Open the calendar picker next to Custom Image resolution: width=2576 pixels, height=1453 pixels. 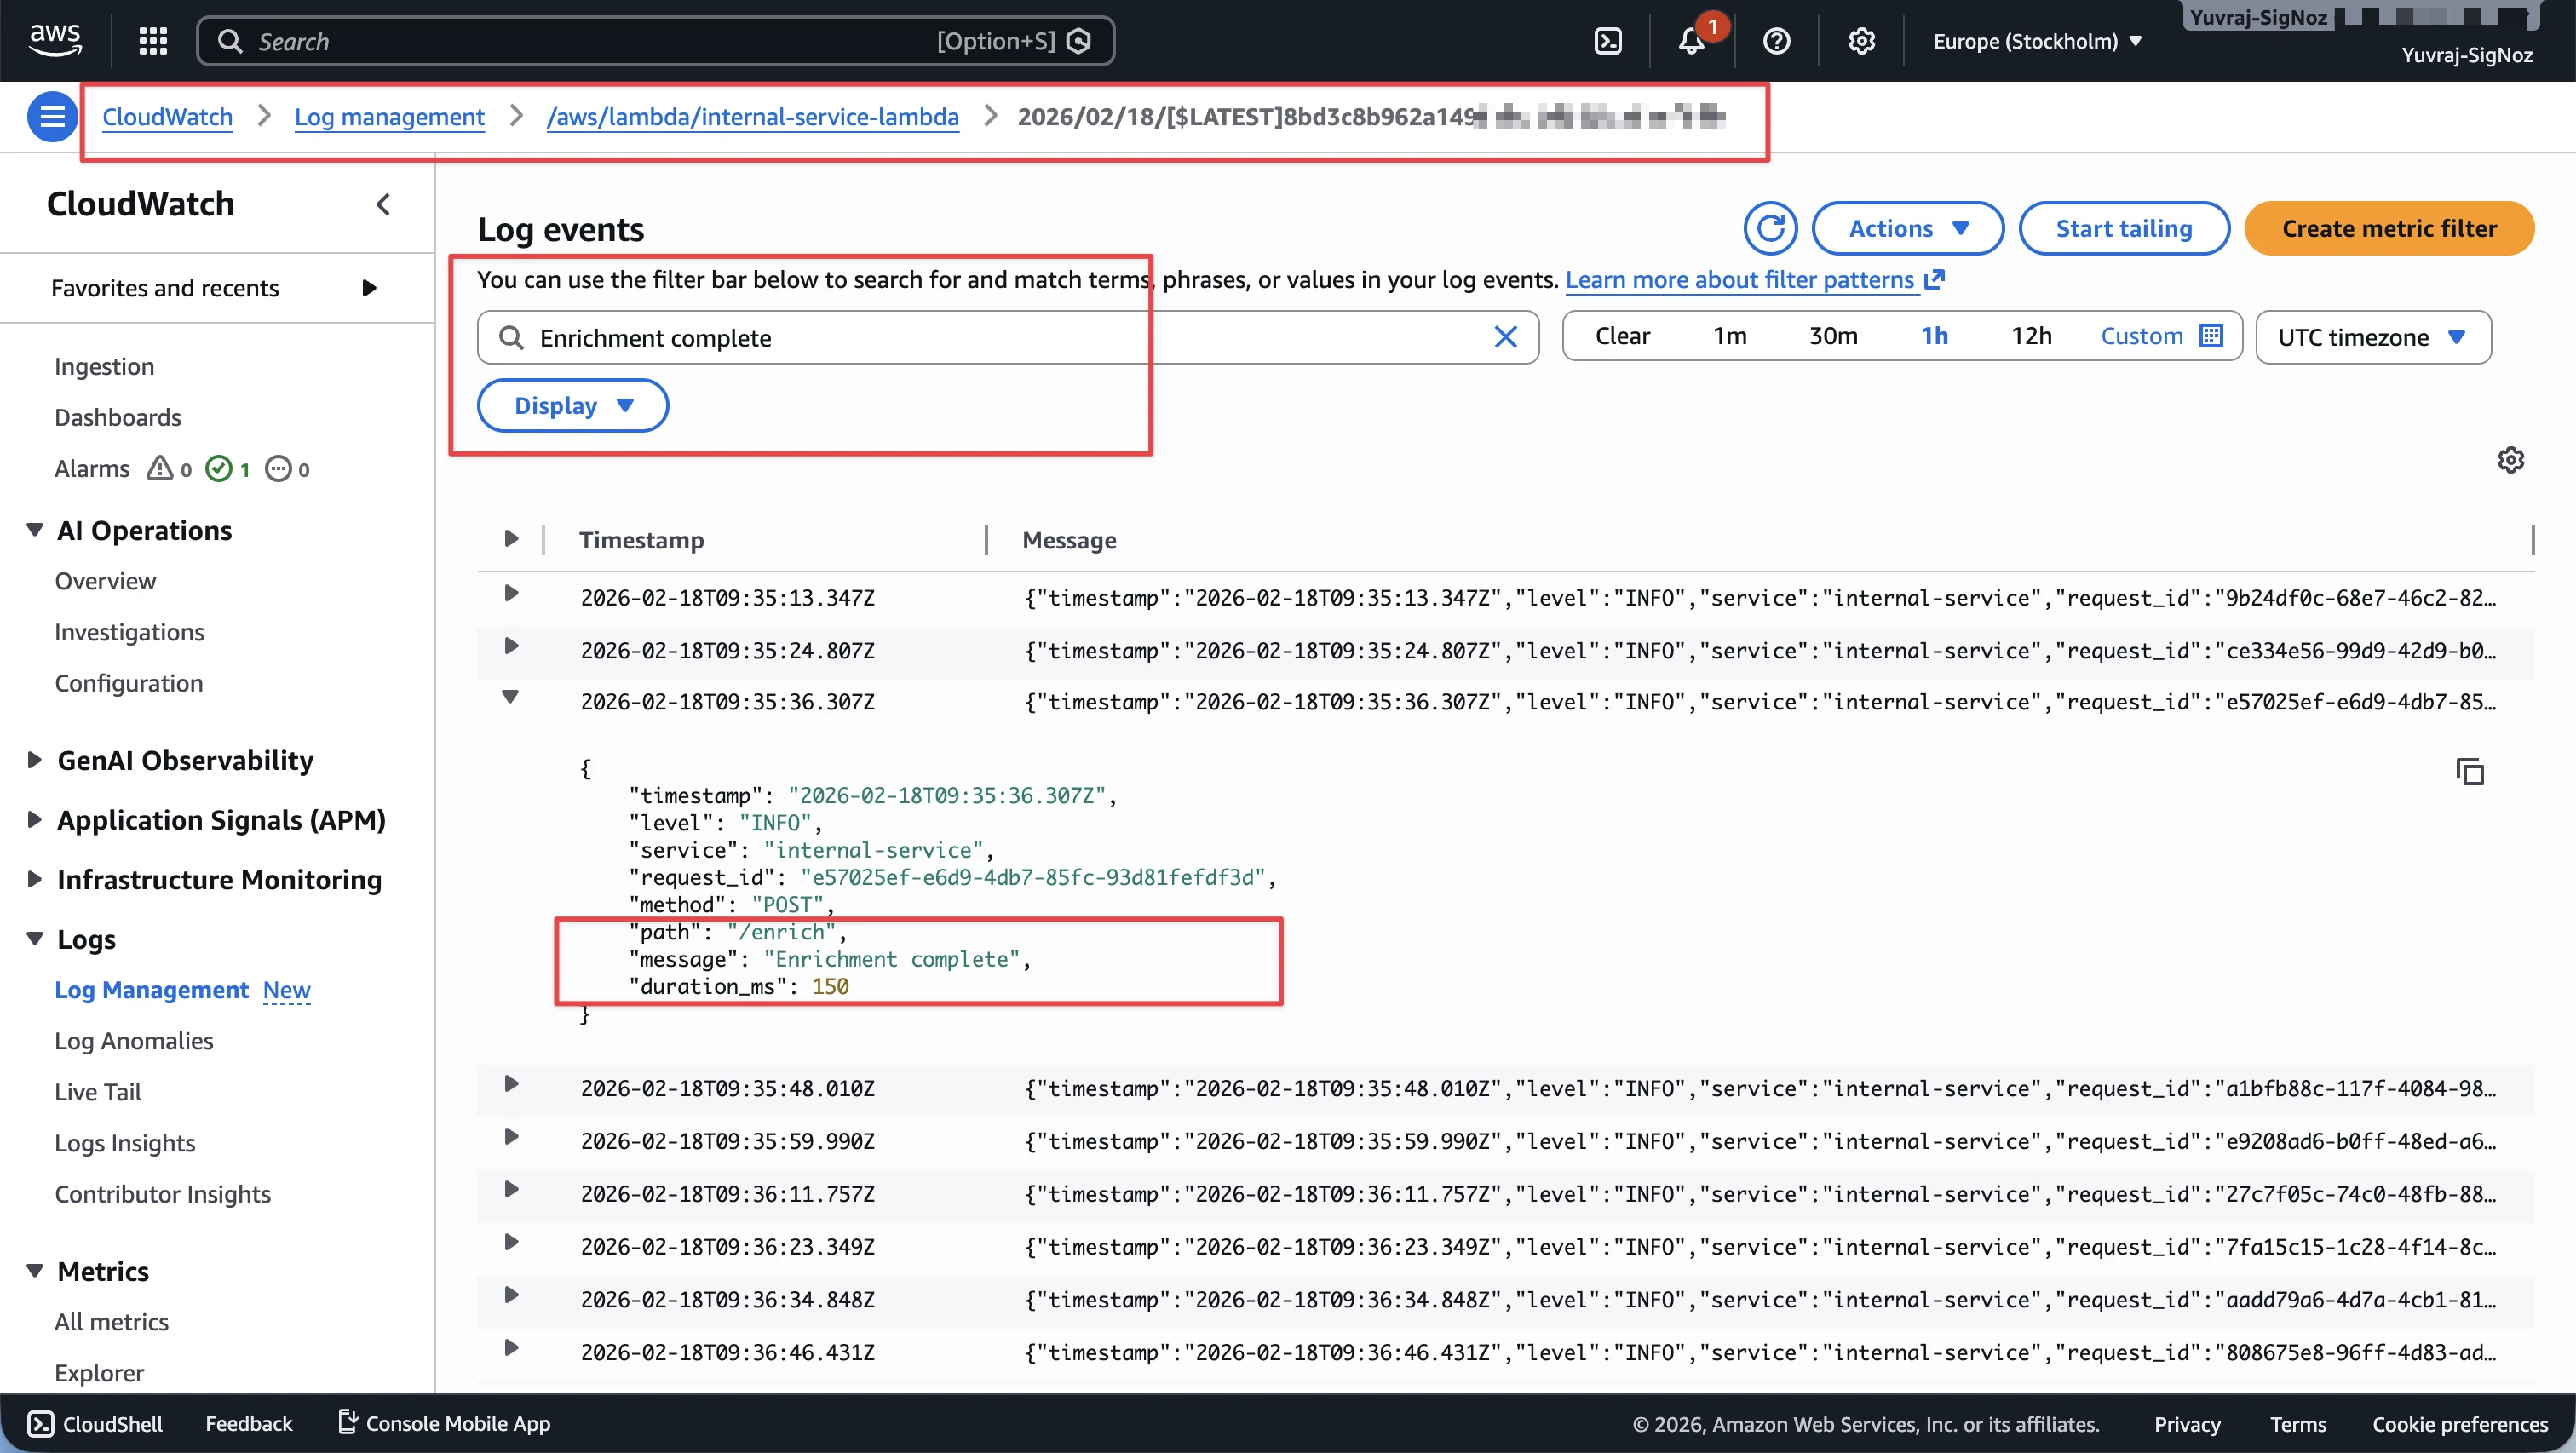(2212, 336)
